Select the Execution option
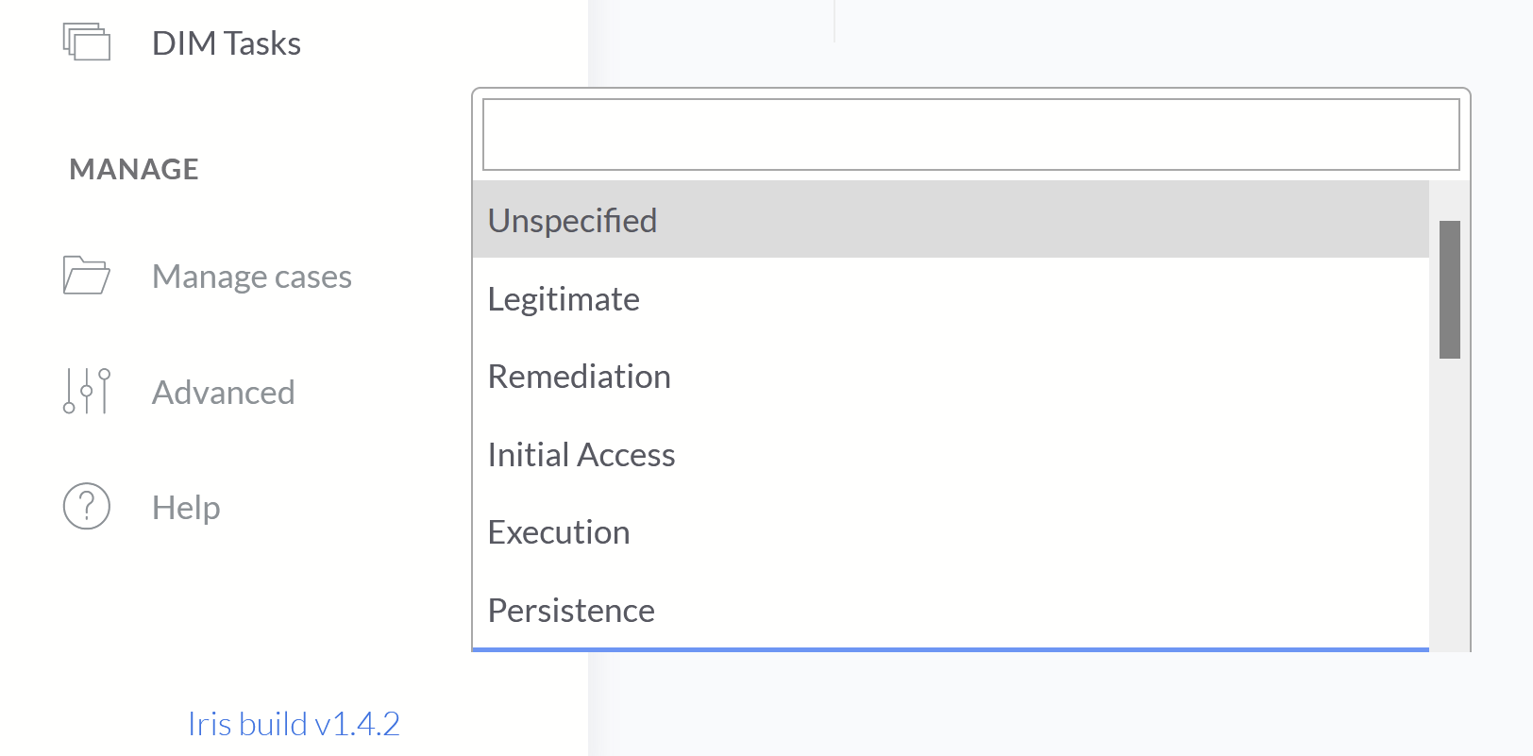The image size is (1533, 756). pos(559,531)
